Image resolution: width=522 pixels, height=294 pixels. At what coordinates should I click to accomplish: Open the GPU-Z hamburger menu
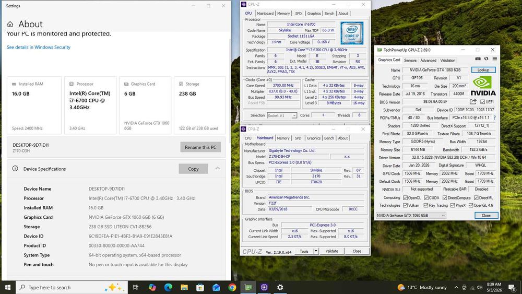click(495, 58)
